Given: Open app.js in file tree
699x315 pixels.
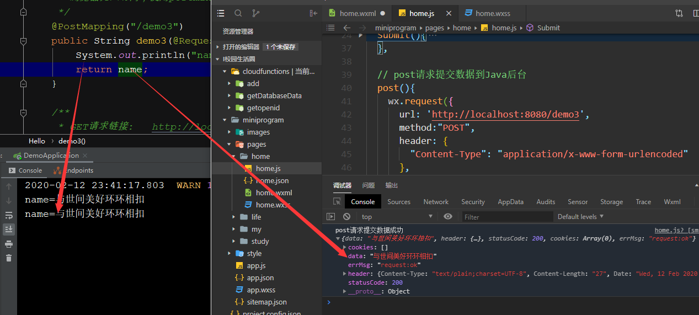Looking at the screenshot, I should click(x=257, y=265).
